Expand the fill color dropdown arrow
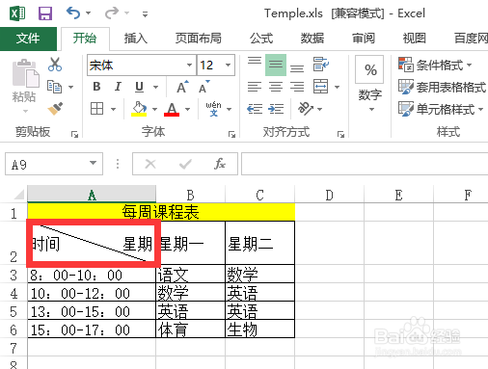This screenshot has height=369, width=488. click(x=154, y=109)
